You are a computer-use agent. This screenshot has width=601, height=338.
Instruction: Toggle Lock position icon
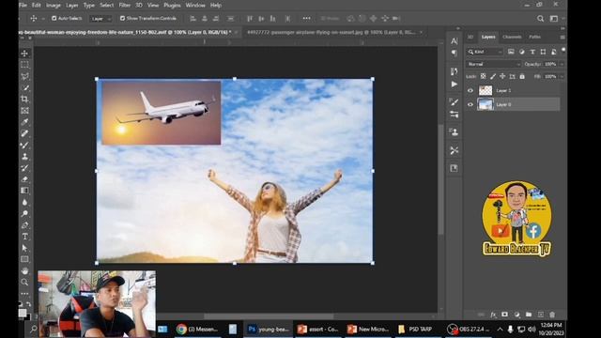tap(502, 76)
